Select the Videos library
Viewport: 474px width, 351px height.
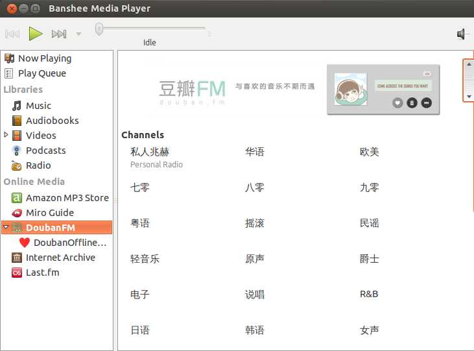click(41, 135)
